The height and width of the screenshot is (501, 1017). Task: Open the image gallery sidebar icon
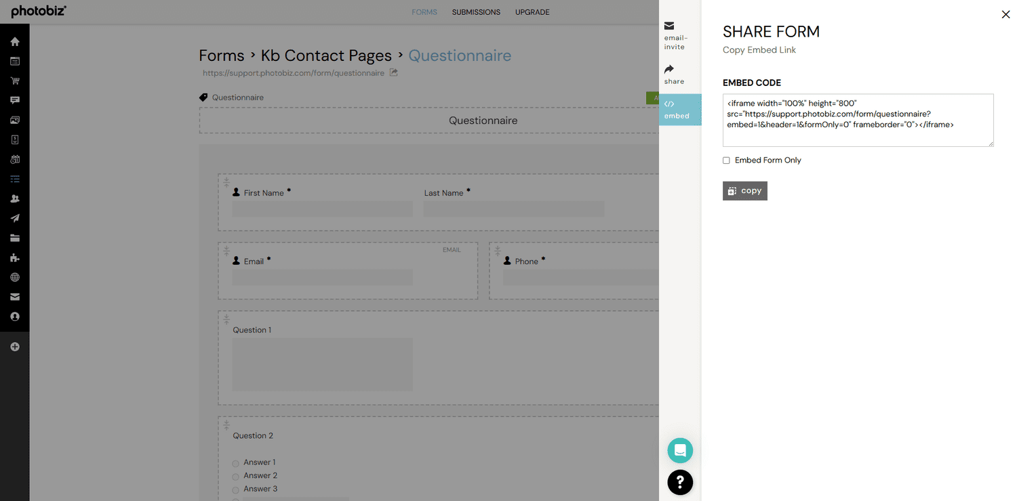15,120
